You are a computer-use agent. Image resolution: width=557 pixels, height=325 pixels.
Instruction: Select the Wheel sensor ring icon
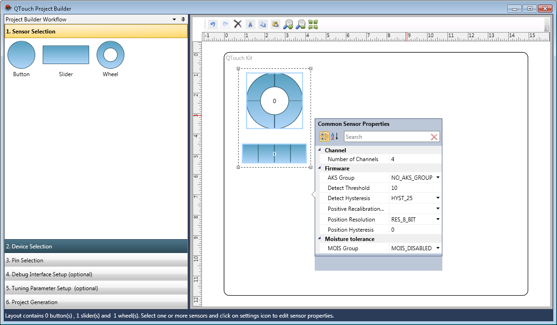[x=110, y=55]
